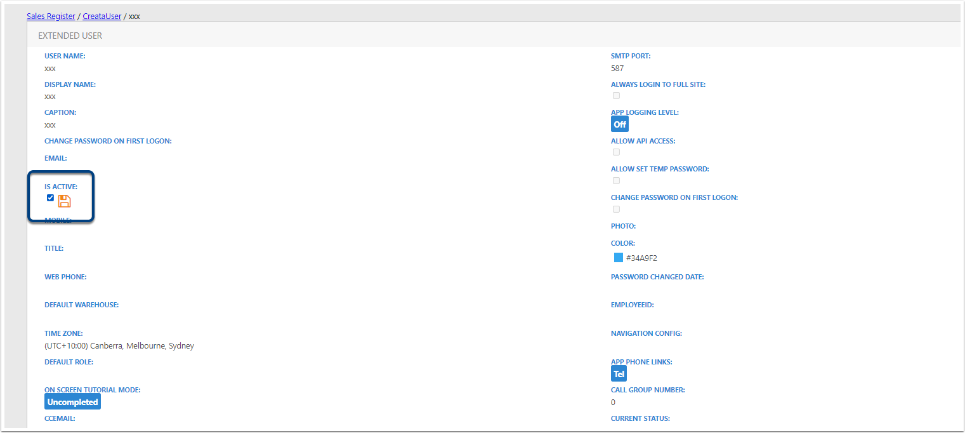This screenshot has height=433, width=965.
Task: Click the DEFAULT WAREHOUSE field label
Action: coord(82,305)
